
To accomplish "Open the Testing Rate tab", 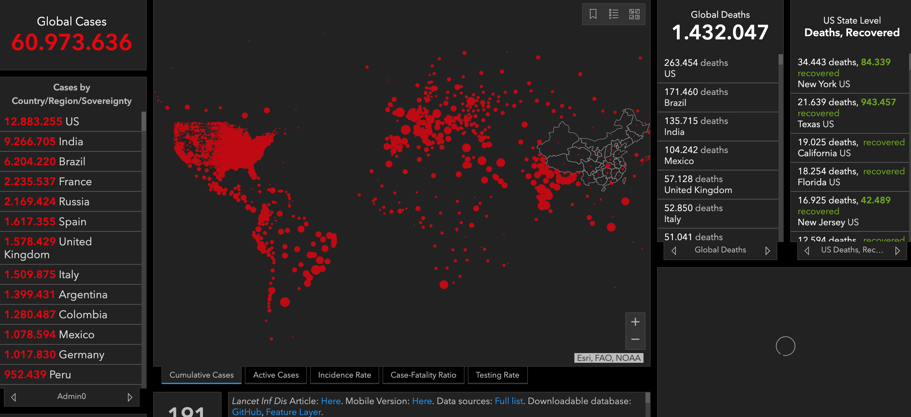I will tap(497, 375).
